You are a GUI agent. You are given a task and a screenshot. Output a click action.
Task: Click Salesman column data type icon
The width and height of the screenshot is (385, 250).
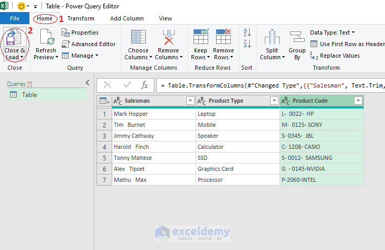[117, 101]
